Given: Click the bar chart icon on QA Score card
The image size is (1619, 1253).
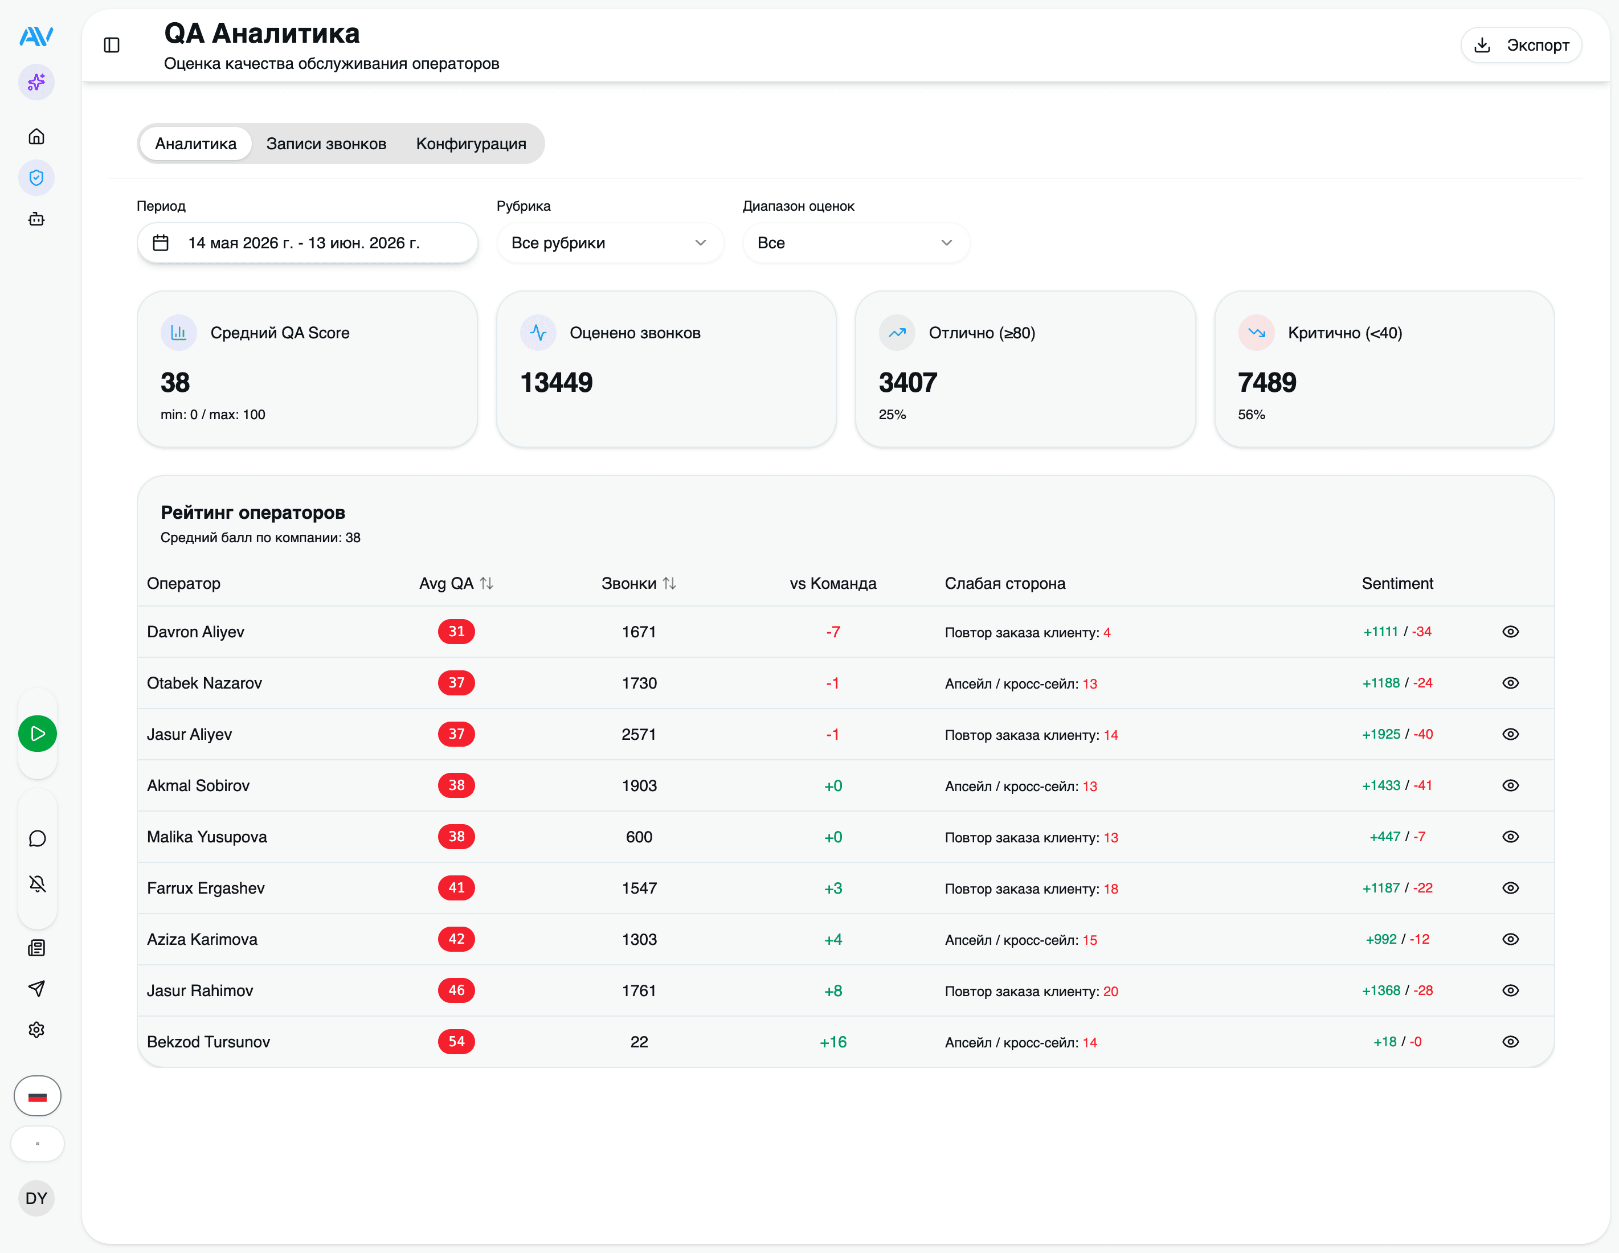Looking at the screenshot, I should coord(179,333).
